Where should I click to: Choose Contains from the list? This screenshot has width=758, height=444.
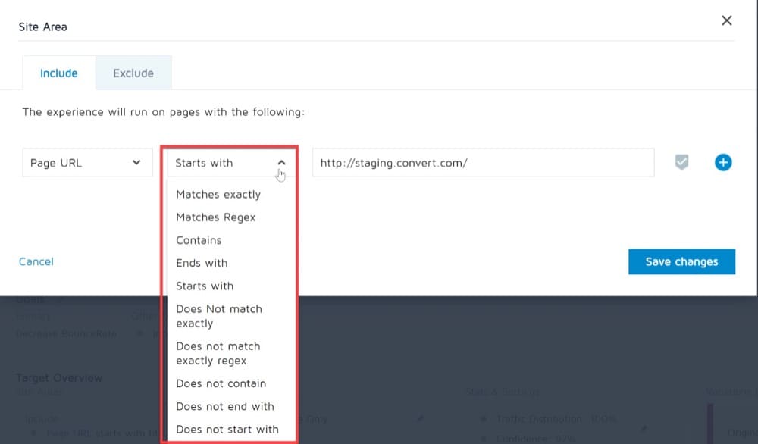199,240
